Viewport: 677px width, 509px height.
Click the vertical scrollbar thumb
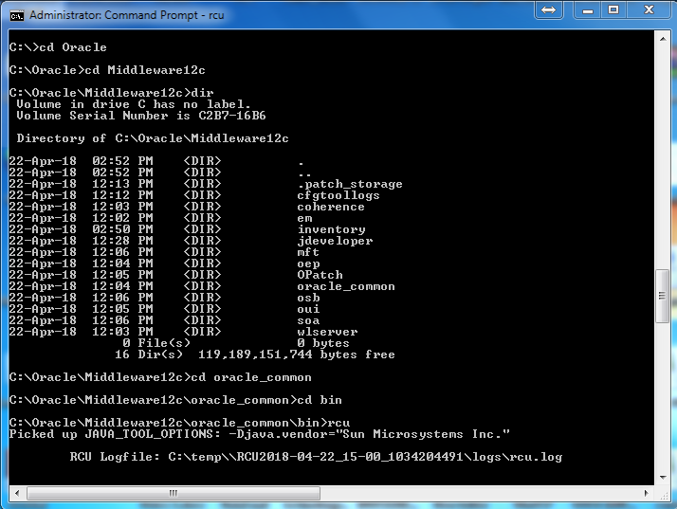point(663,296)
